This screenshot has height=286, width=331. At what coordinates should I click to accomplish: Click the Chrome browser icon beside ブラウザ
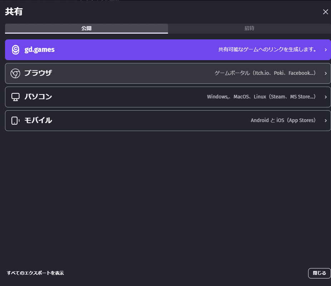(15, 73)
